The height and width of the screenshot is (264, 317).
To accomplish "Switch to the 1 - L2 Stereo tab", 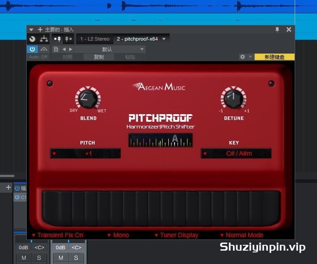I will point(95,39).
